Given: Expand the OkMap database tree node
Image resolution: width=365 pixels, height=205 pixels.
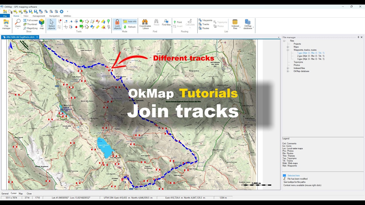Looking at the screenshot, I should [288, 71].
